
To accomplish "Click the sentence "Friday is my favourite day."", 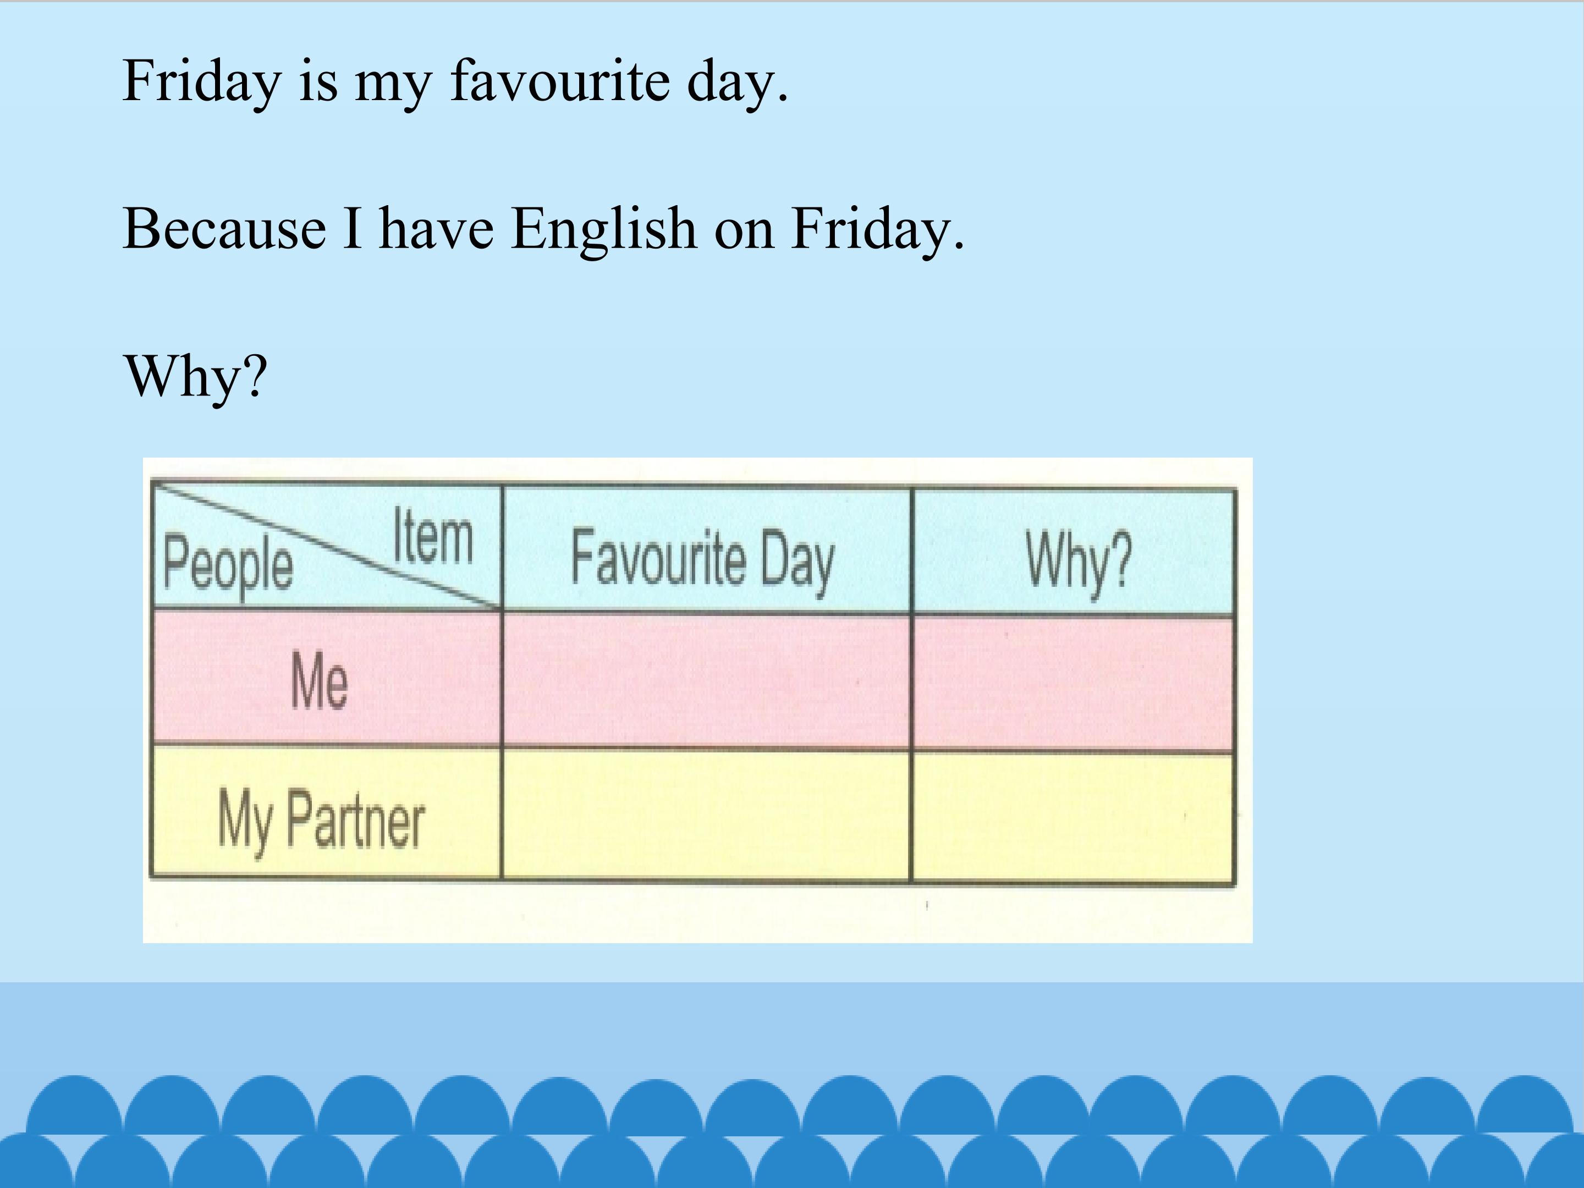I will point(455,81).
